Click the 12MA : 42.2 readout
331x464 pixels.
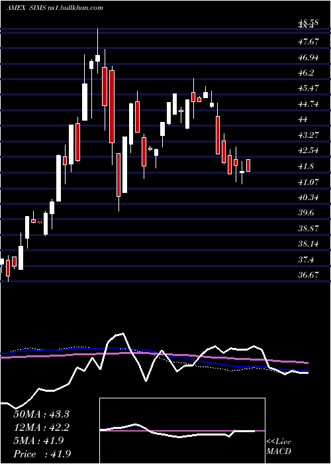(41, 428)
